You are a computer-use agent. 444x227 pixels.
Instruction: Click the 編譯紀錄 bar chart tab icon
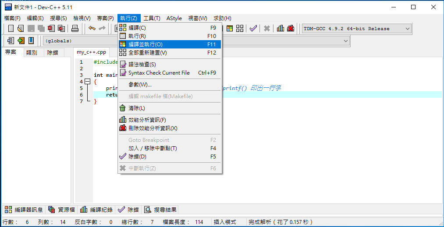84,210
